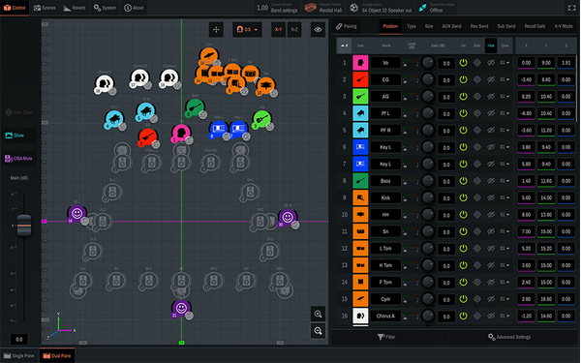Click the Reverb Pattern Recital Hall icon
Image resolution: width=581 pixels, height=363 pixels.
(311, 8)
